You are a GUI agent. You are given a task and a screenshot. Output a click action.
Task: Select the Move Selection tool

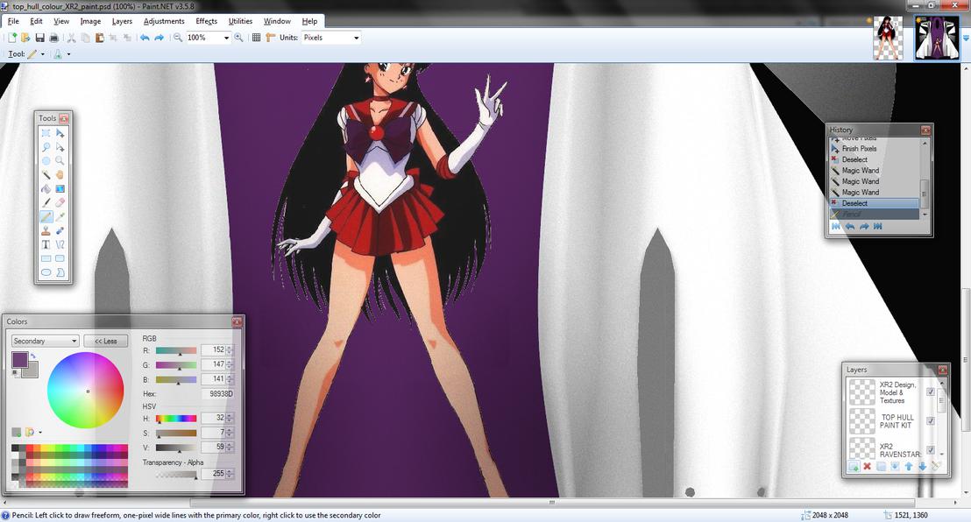[x=60, y=147]
